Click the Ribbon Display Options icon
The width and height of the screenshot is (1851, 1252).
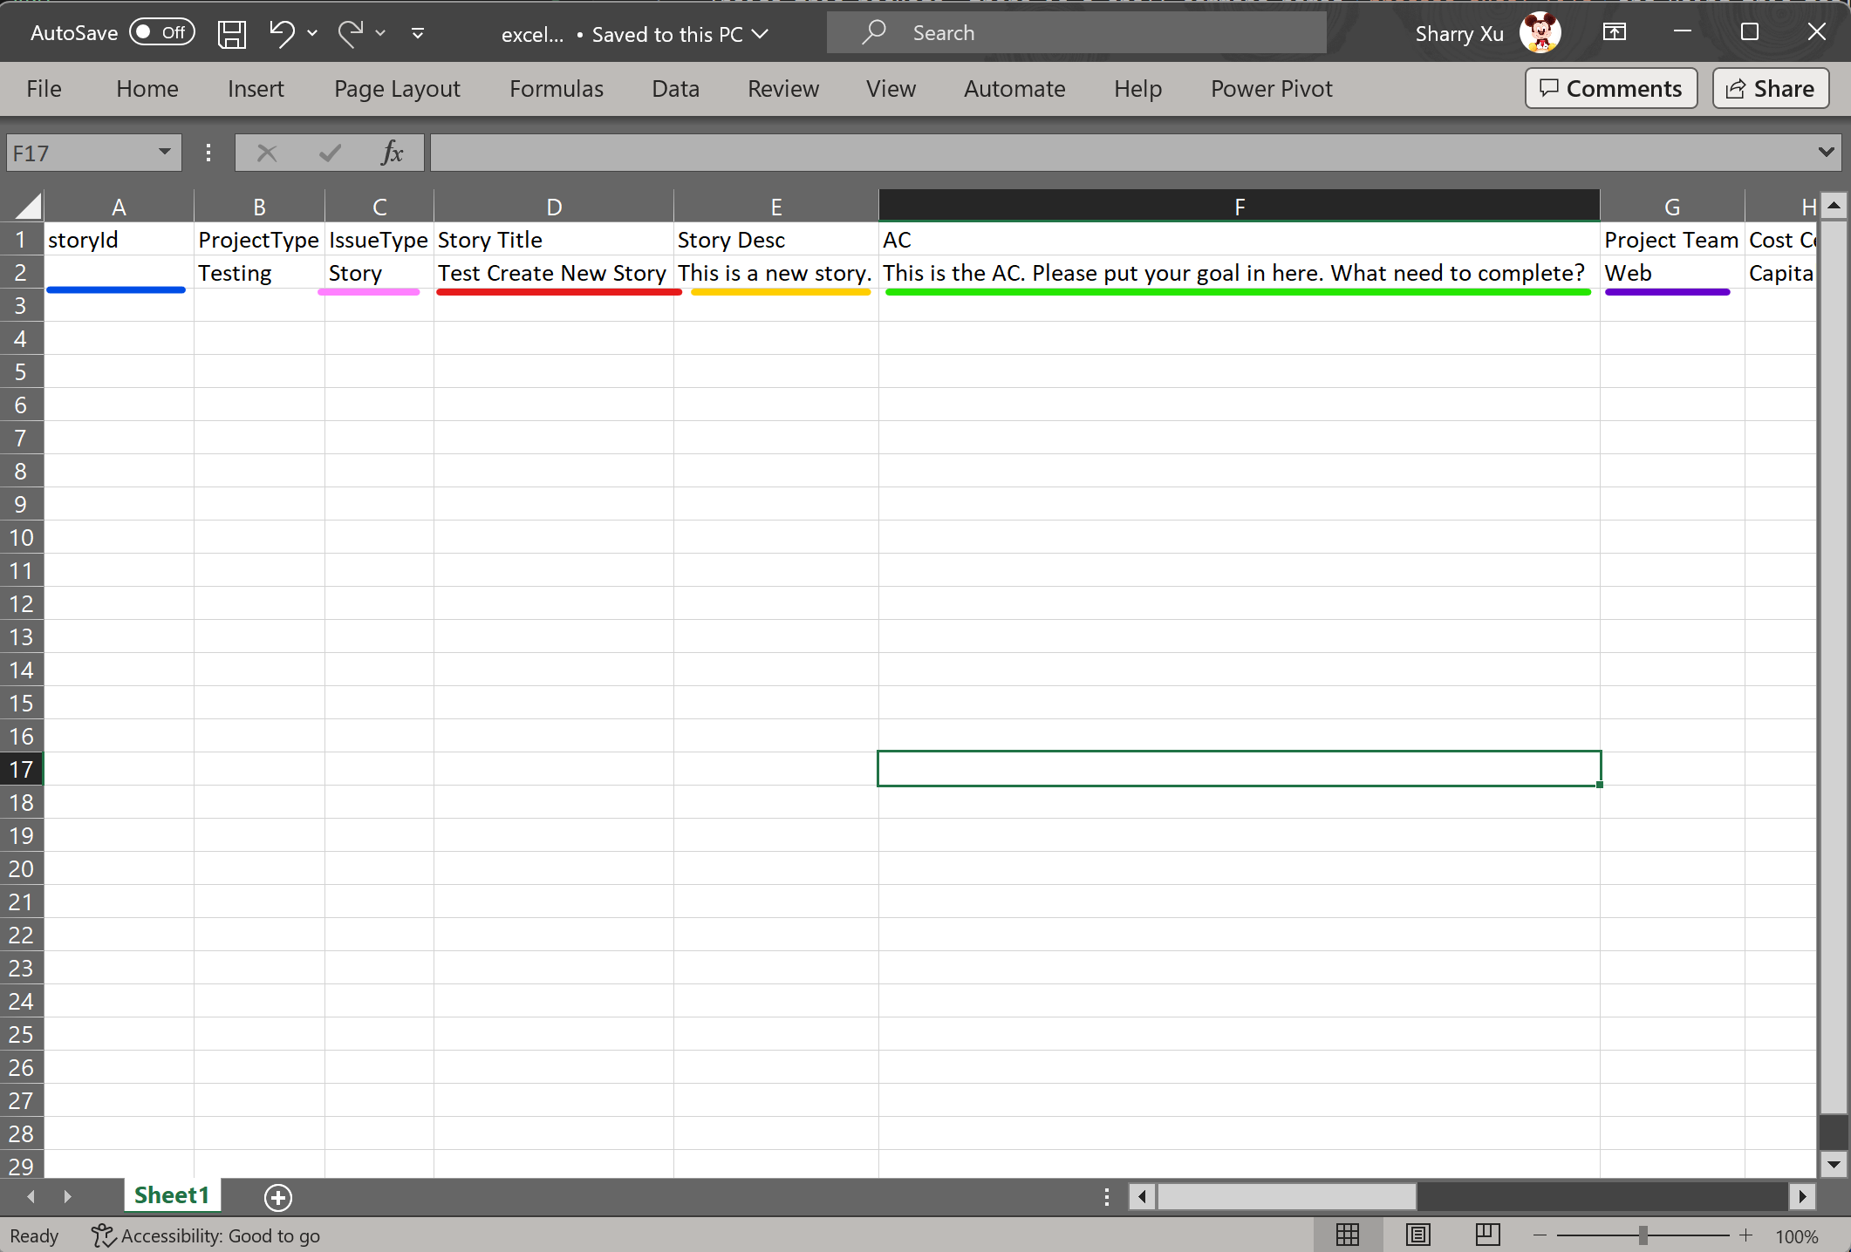click(x=1615, y=32)
